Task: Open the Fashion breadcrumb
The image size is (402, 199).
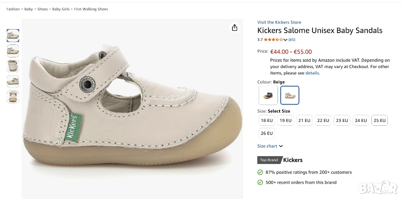Action: click(x=13, y=9)
